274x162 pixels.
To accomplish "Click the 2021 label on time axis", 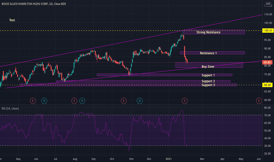I will point(169,159).
